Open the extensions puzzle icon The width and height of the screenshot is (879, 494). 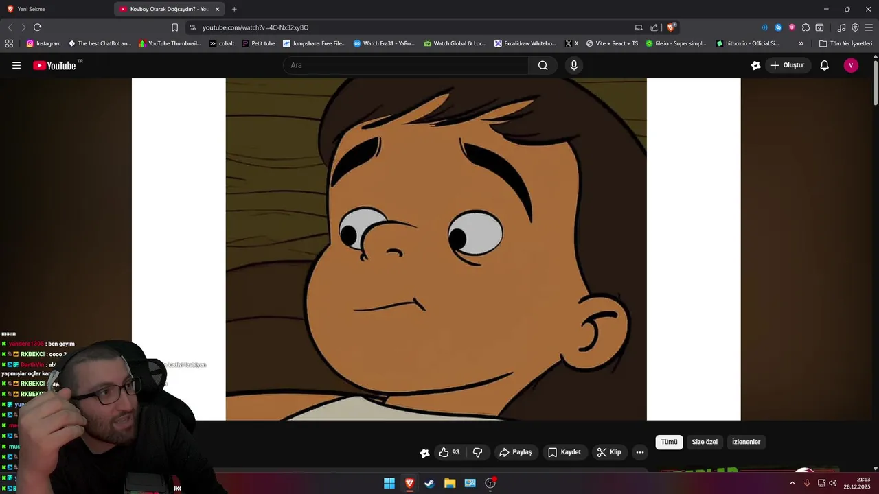[806, 27]
